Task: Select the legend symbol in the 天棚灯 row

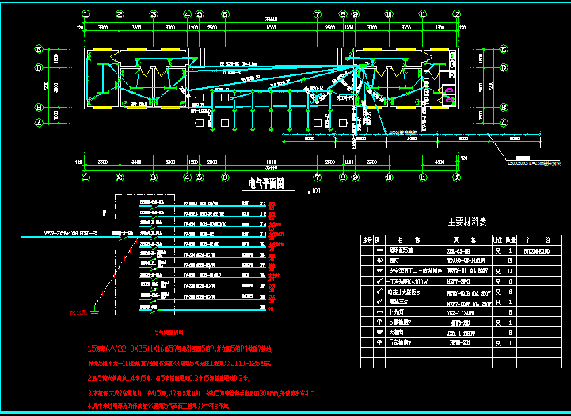Action: click(379, 332)
